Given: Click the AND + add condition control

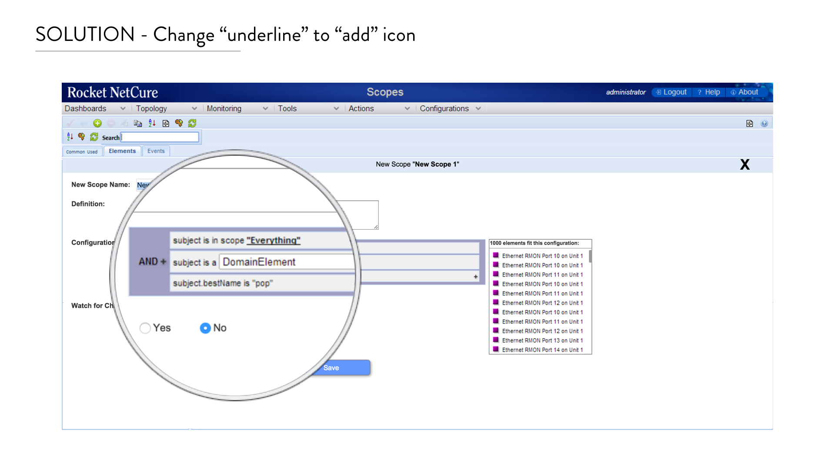Looking at the screenshot, I should 153,262.
